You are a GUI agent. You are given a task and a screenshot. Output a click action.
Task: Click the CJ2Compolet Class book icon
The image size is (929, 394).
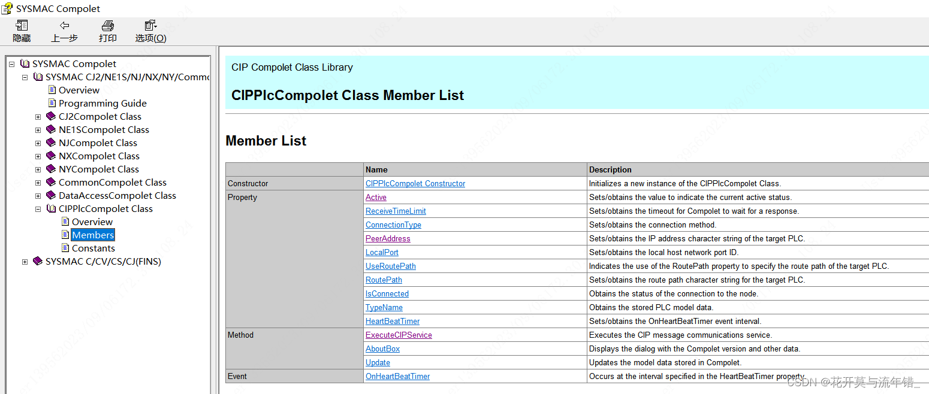[x=52, y=116]
